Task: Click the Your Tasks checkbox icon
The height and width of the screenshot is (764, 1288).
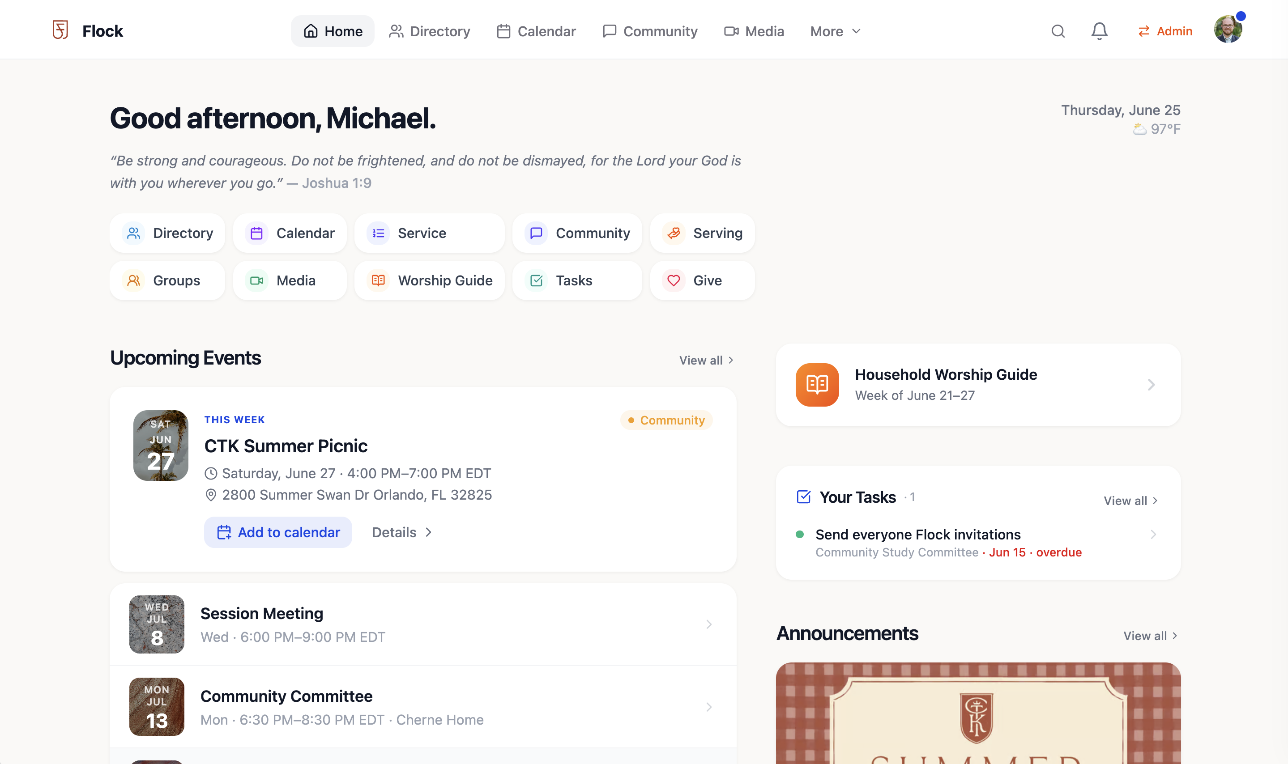Action: [x=803, y=497]
